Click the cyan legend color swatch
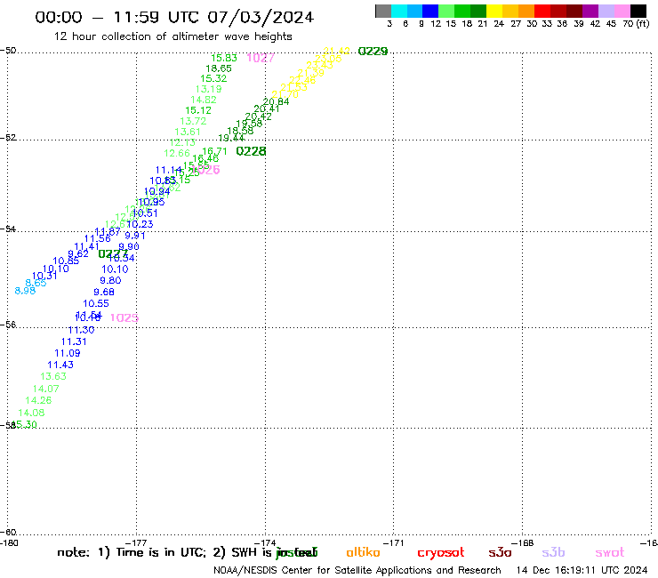The height and width of the screenshot is (578, 658). click(399, 11)
